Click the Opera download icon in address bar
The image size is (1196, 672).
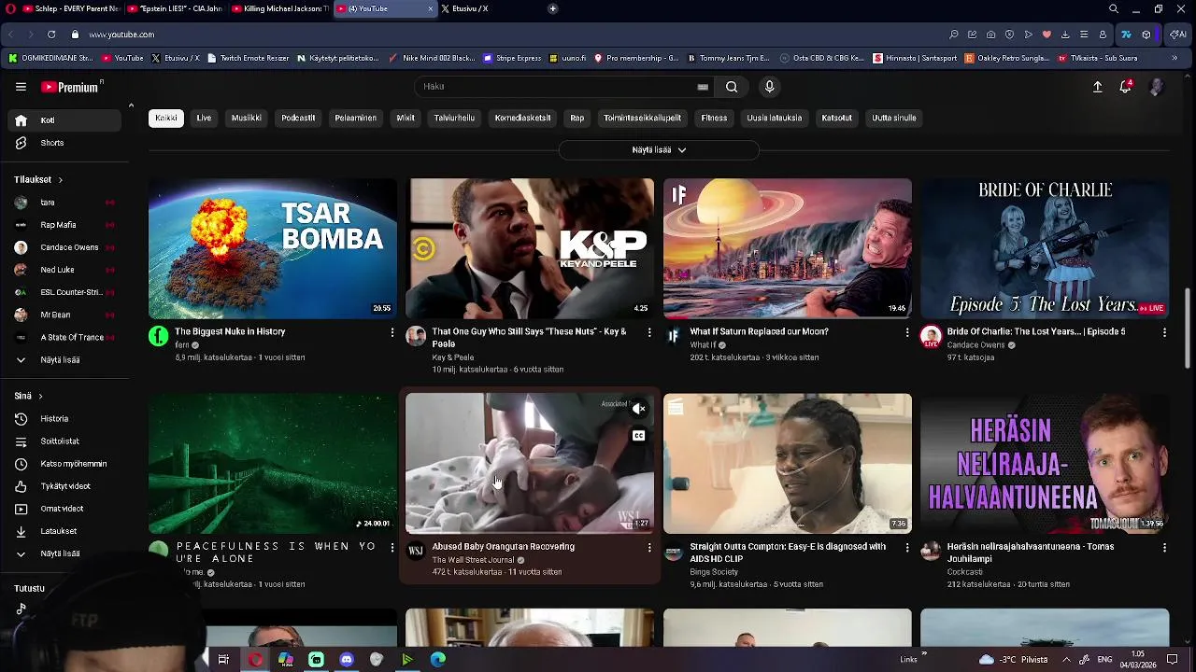coord(1065,35)
